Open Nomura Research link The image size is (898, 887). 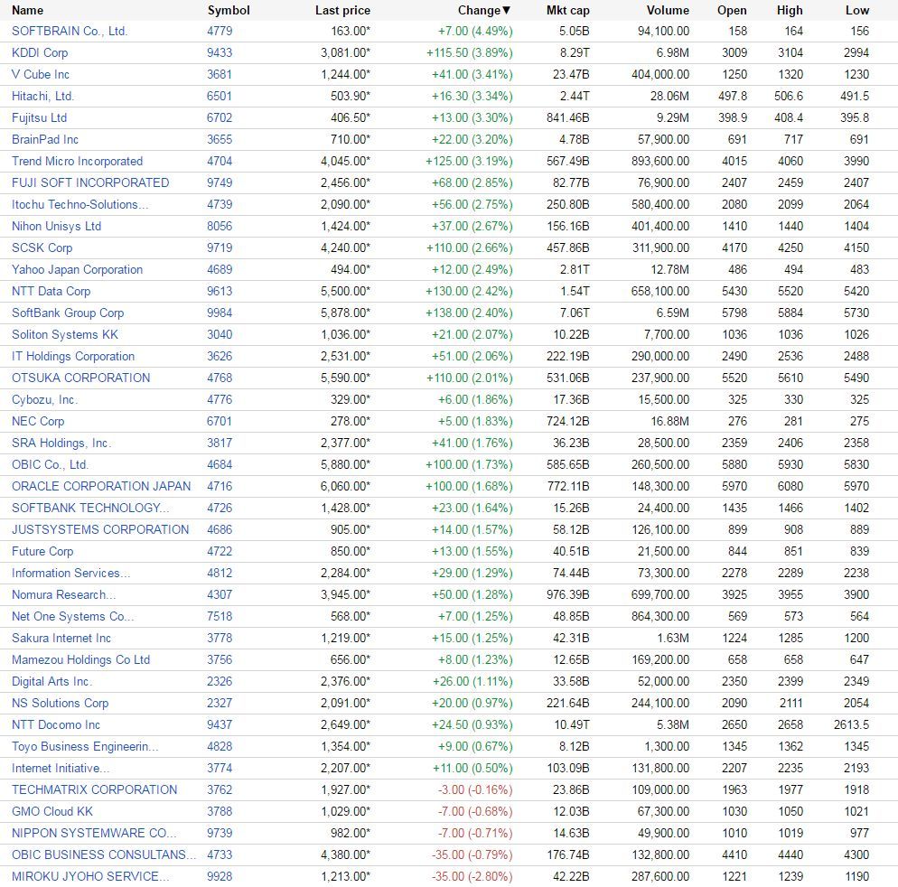(x=63, y=595)
